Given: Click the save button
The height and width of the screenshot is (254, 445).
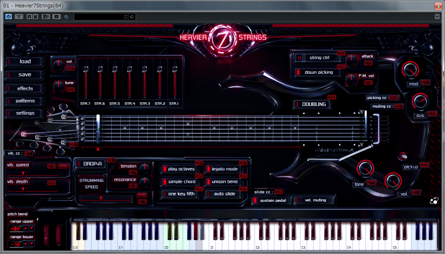Looking at the screenshot, I should click(x=25, y=75).
